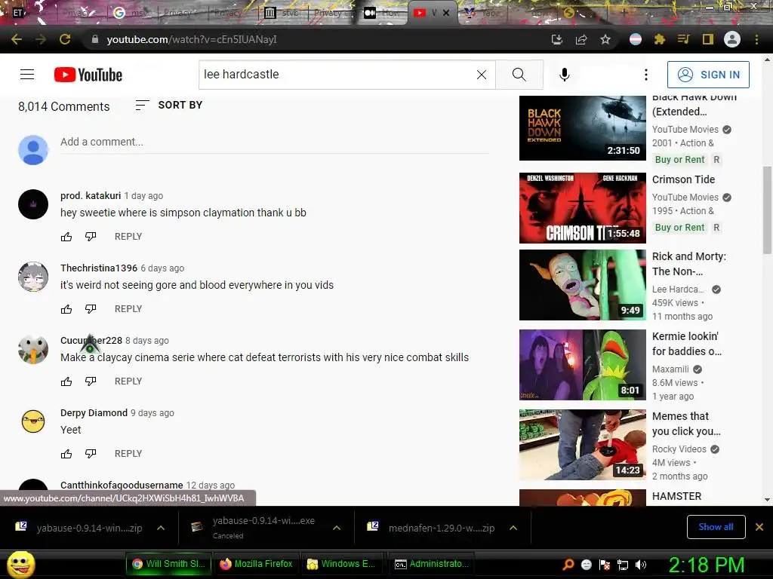The height and width of the screenshot is (579, 773).
Task: Open Windows Explorer taskbar item
Action: [x=343, y=564]
